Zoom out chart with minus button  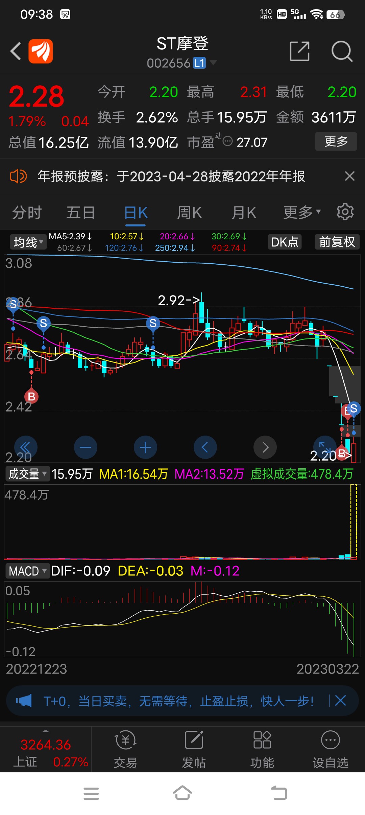[86, 447]
